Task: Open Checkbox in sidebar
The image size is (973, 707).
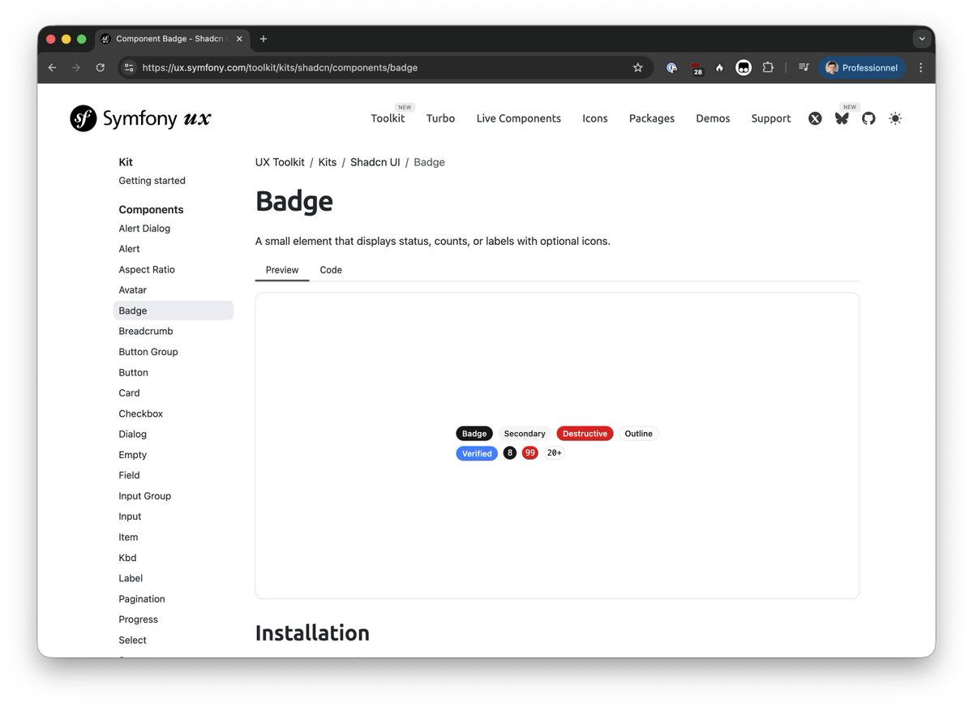Action: click(141, 413)
